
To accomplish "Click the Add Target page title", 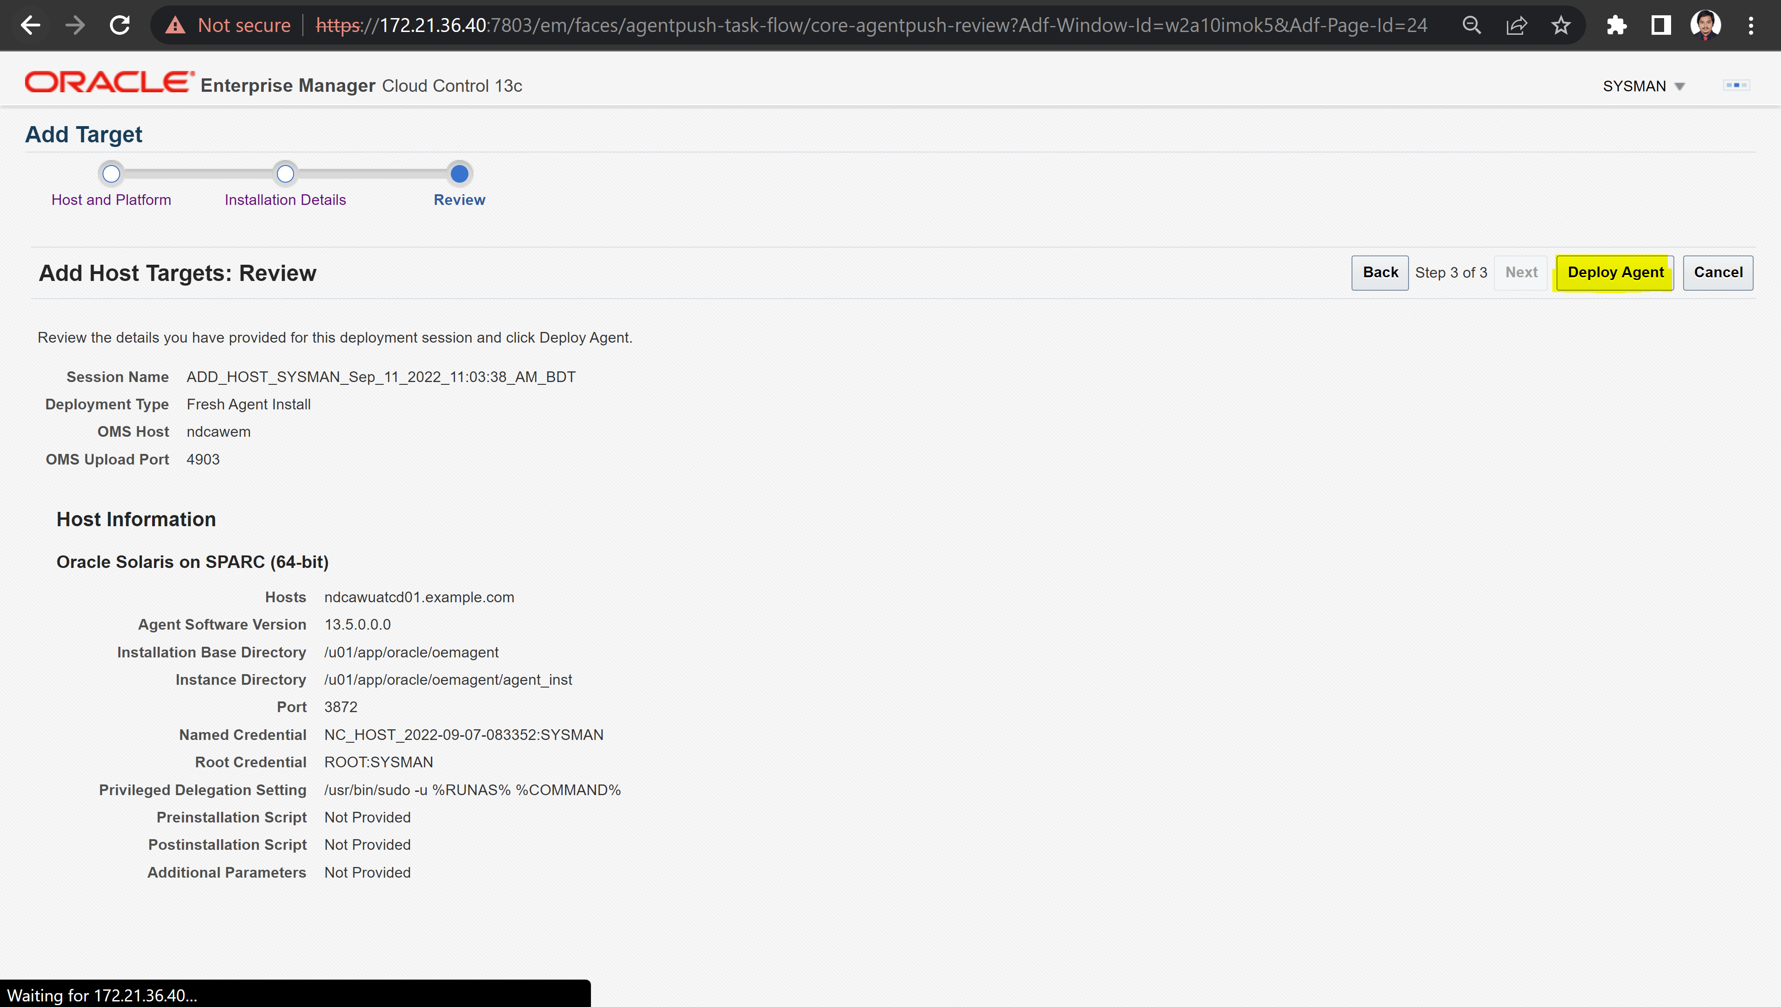I will point(83,134).
